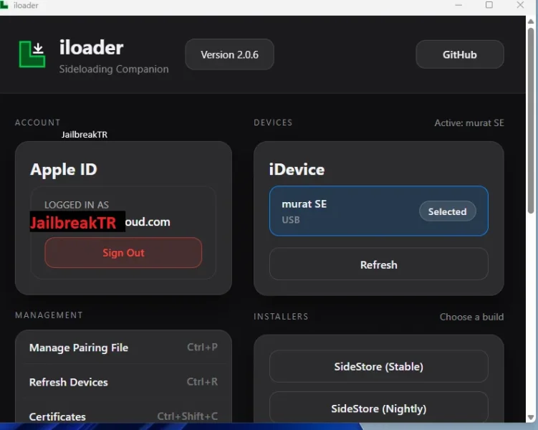Click the Version 2.0.6 badge

(229, 54)
